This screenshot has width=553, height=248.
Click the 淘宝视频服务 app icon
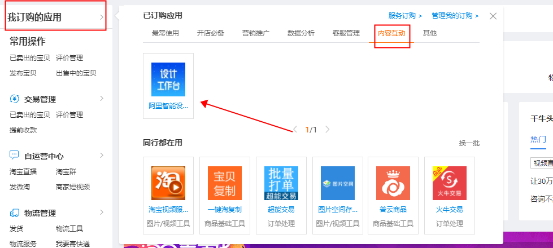pos(168,183)
